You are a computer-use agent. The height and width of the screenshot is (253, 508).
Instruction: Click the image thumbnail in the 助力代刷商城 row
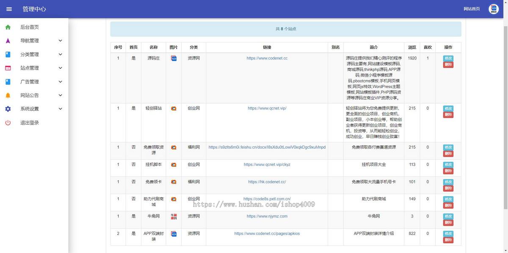click(174, 199)
